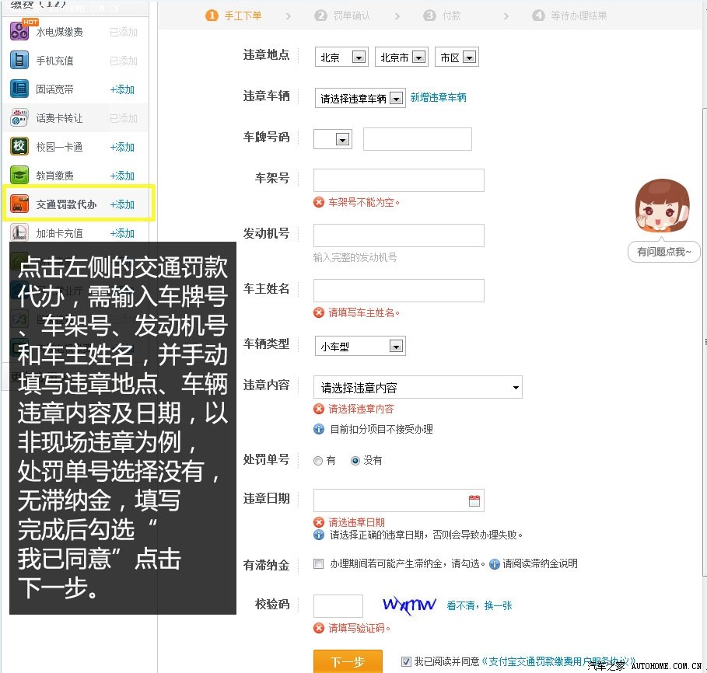Image resolution: width=707 pixels, height=673 pixels.
Task: Open the 市区 district dropdown
Action: (457, 57)
